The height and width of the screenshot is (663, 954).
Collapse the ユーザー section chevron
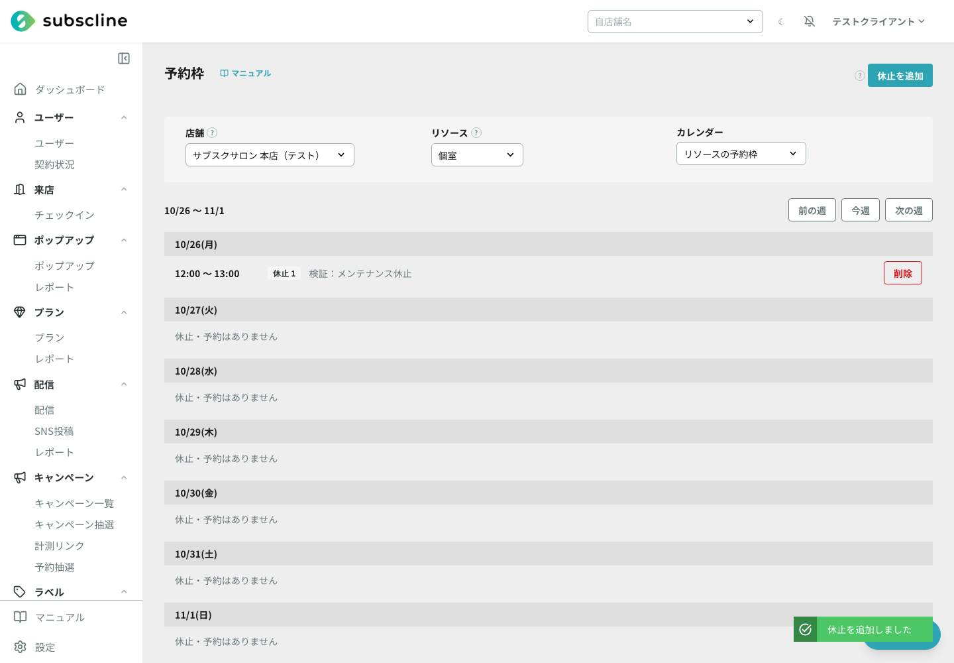pos(124,117)
